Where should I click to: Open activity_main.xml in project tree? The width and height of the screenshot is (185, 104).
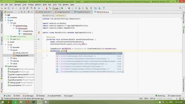[22, 53]
